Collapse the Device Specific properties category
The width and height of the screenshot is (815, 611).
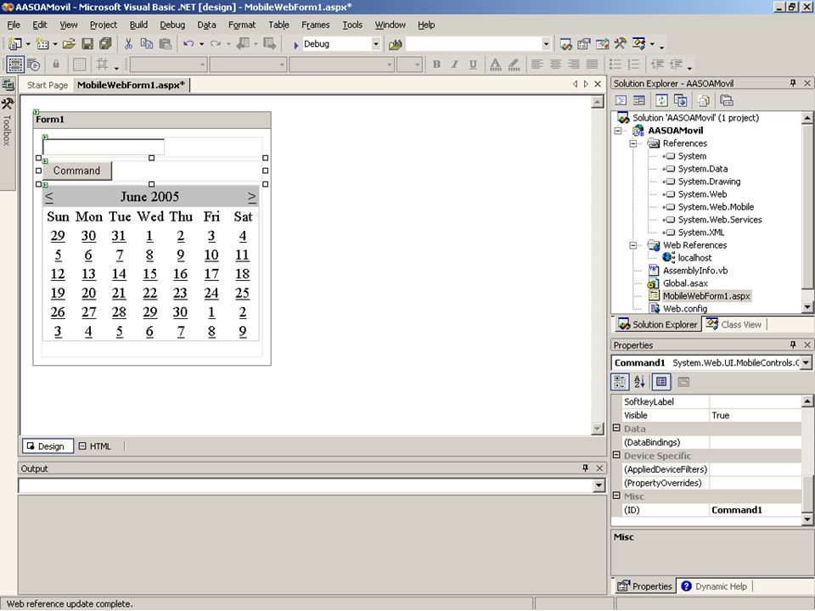pyautogui.click(x=616, y=455)
